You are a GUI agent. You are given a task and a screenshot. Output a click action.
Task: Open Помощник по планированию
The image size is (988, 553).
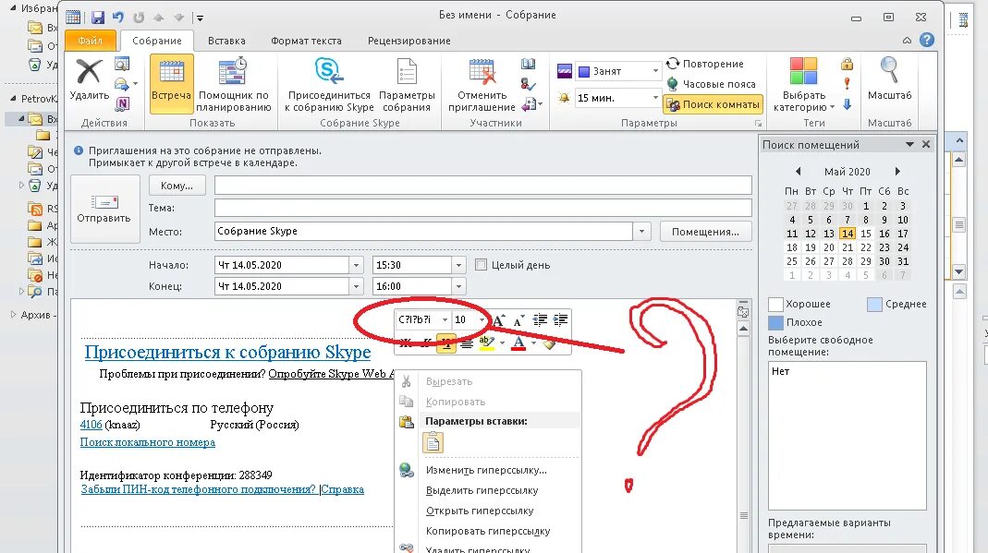point(233,84)
